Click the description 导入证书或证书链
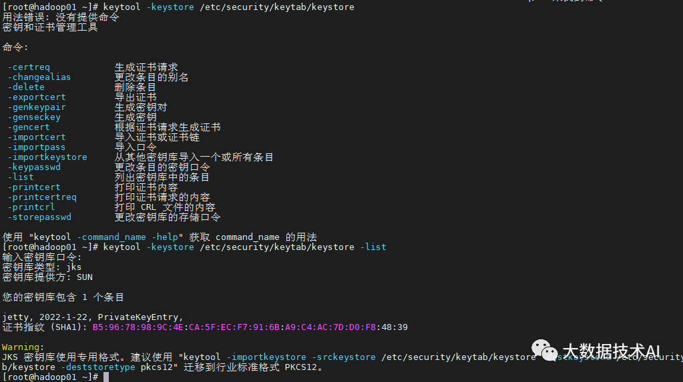 coord(157,137)
